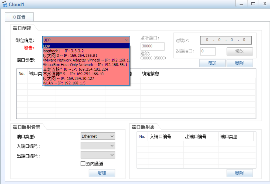Choose WLAN IP 192.168.1.5 entry

pos(86,83)
